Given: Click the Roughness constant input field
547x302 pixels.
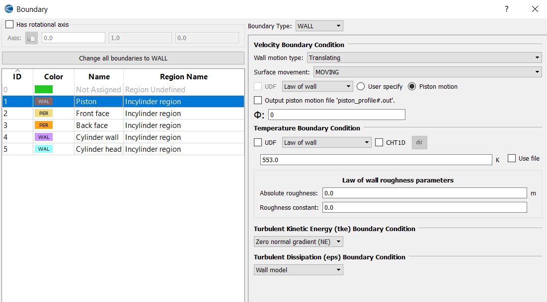Looking at the screenshot, I should [425, 207].
